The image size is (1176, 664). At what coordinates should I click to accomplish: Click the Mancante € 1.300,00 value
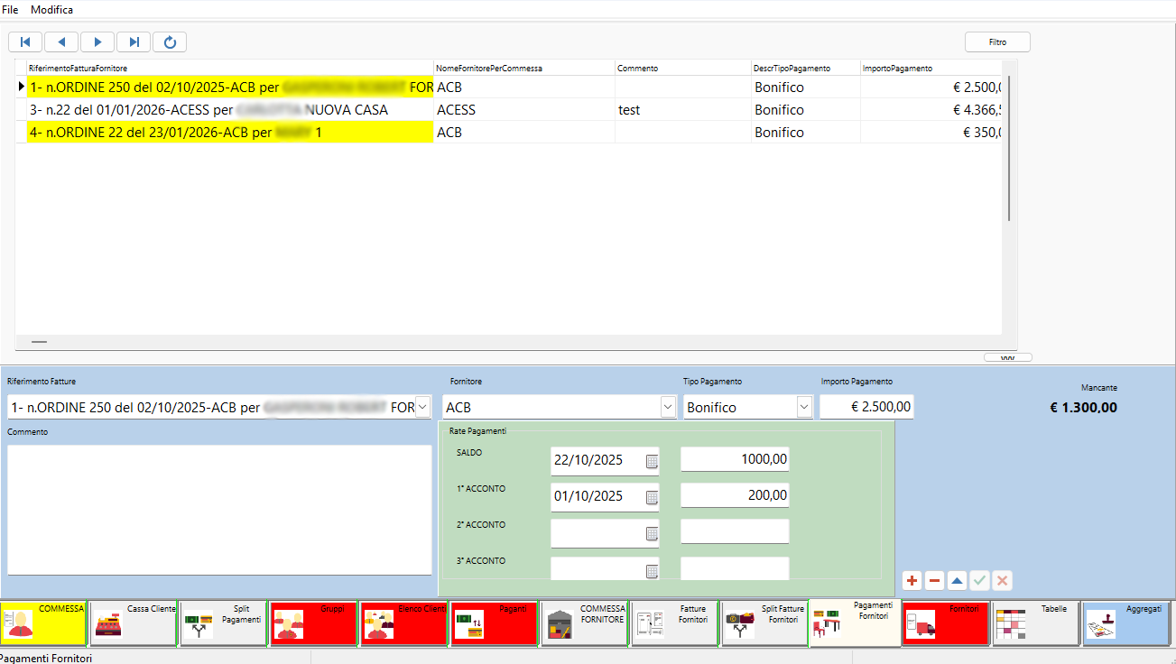click(x=1083, y=407)
